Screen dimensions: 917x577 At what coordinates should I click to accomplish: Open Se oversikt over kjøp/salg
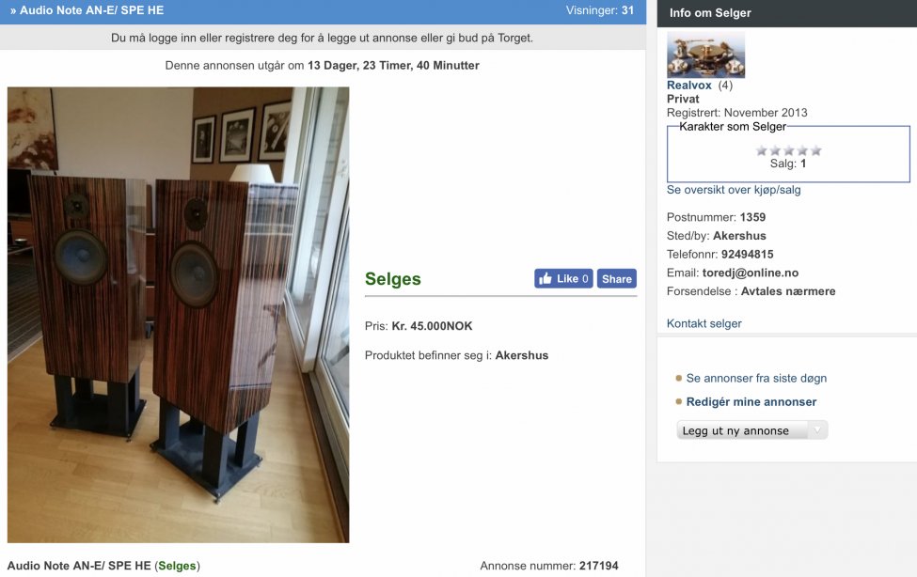point(734,190)
